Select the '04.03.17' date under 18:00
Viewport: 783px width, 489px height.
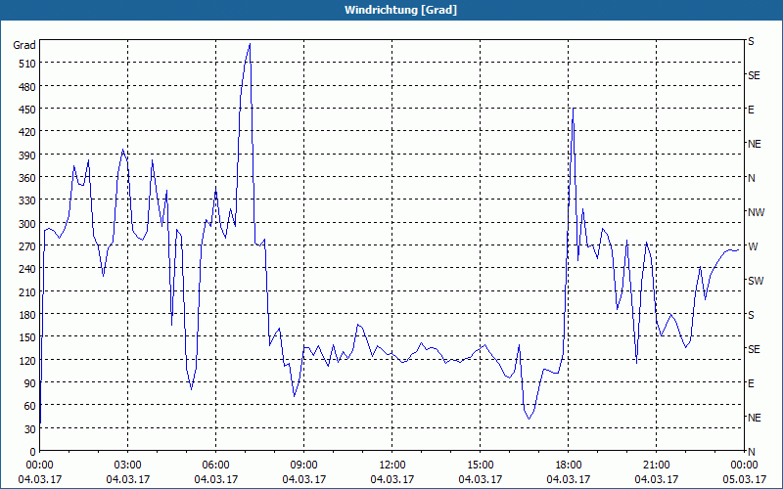coord(569,479)
